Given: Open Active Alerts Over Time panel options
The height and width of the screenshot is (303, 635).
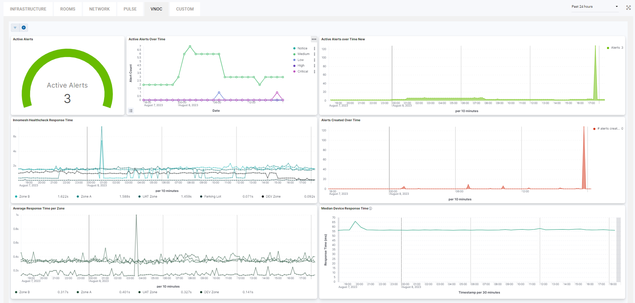Looking at the screenshot, I should click(x=314, y=39).
